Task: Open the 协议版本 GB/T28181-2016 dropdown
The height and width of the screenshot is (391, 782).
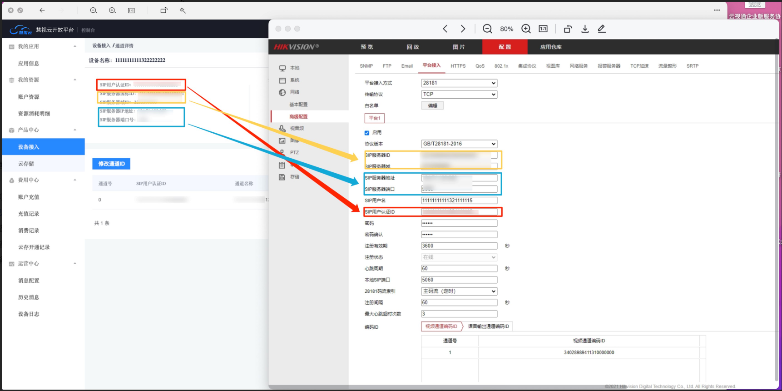Action: click(x=459, y=144)
